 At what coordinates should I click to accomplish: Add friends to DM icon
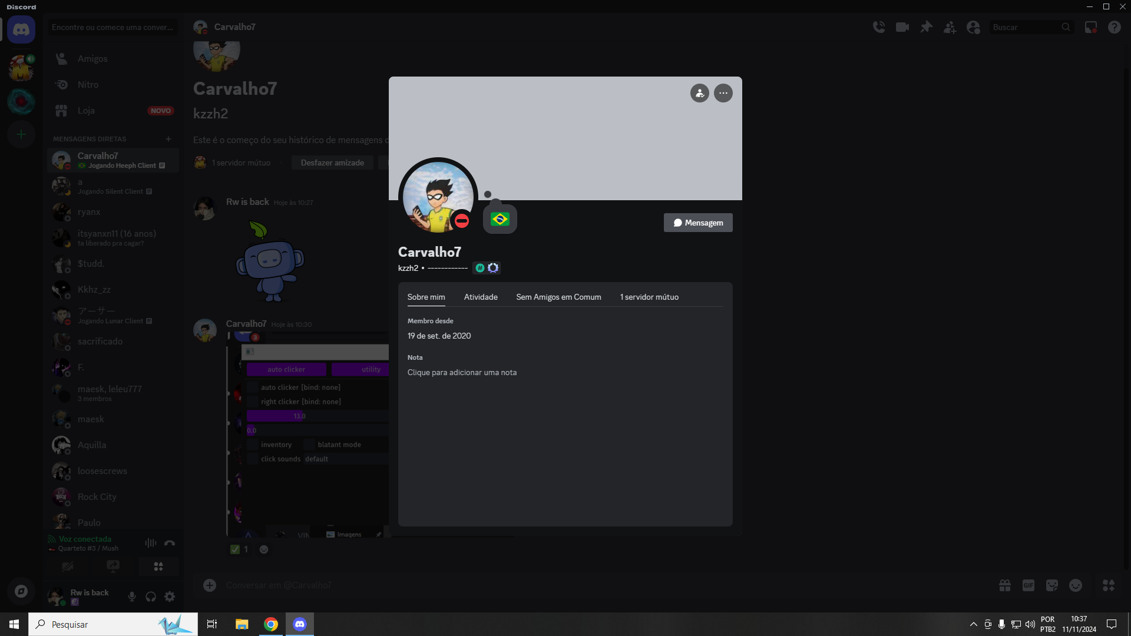950,27
